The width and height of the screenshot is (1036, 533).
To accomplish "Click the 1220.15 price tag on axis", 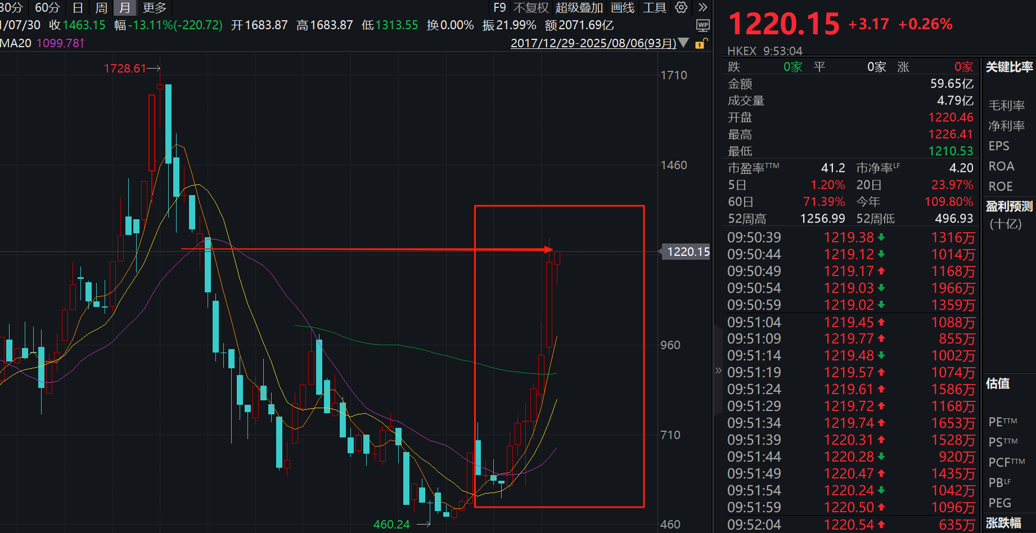I will [x=686, y=251].
